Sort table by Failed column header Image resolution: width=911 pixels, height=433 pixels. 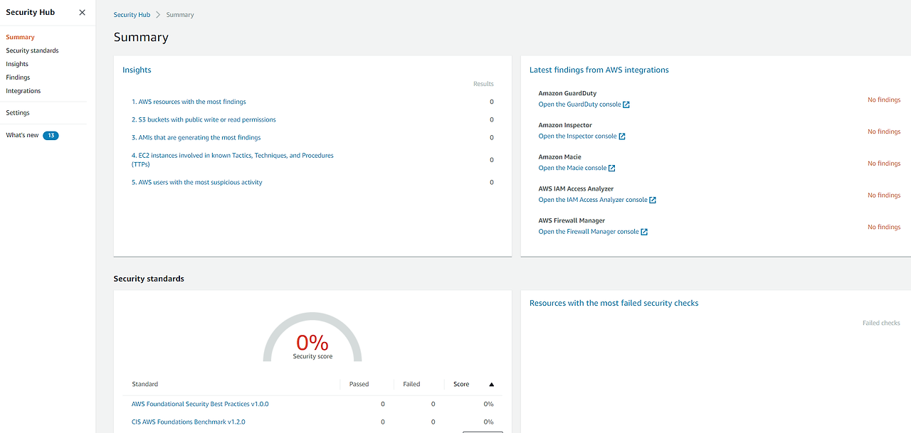click(411, 384)
